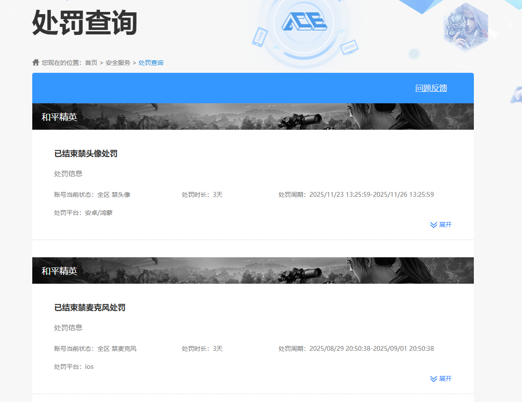The width and height of the screenshot is (522, 402).
Task: Click the second 和平精英 banner above 禁麦克风
Action: [253, 271]
